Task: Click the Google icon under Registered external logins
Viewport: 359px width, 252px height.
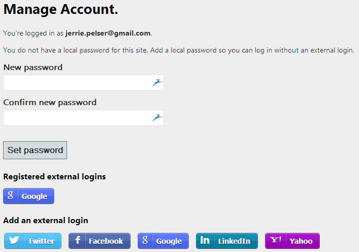Action: [11, 196]
